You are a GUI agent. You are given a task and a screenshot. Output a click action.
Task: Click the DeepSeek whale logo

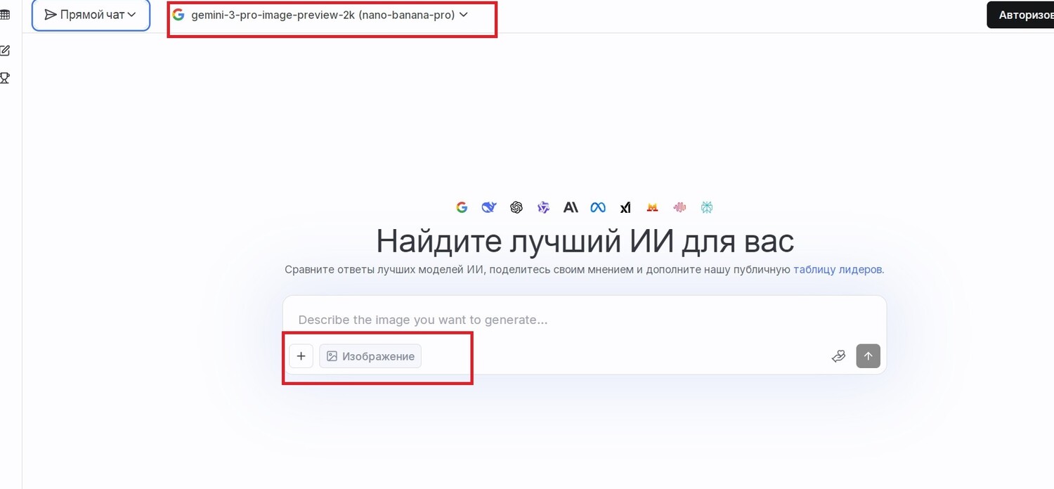489,207
